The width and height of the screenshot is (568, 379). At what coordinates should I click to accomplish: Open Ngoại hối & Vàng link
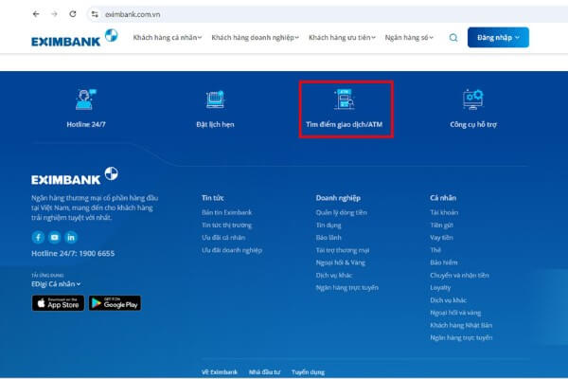341,262
